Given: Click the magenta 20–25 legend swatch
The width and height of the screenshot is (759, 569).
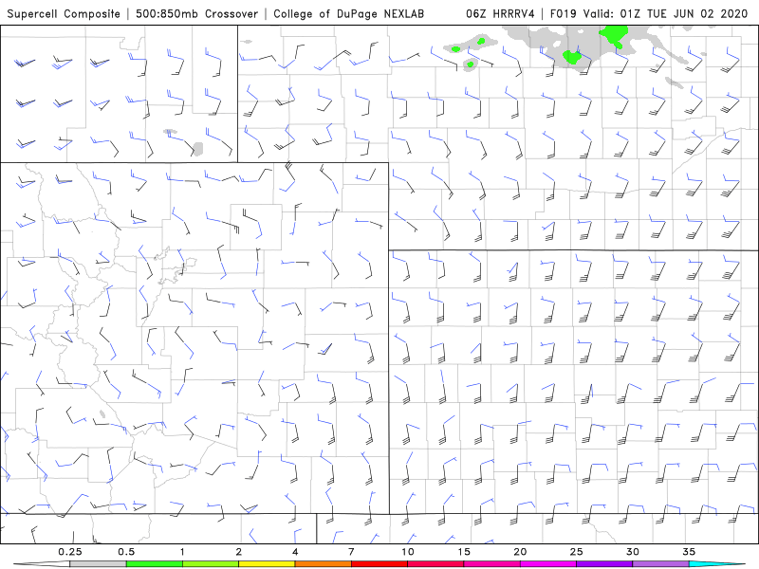Looking at the screenshot, I should [x=548, y=564].
